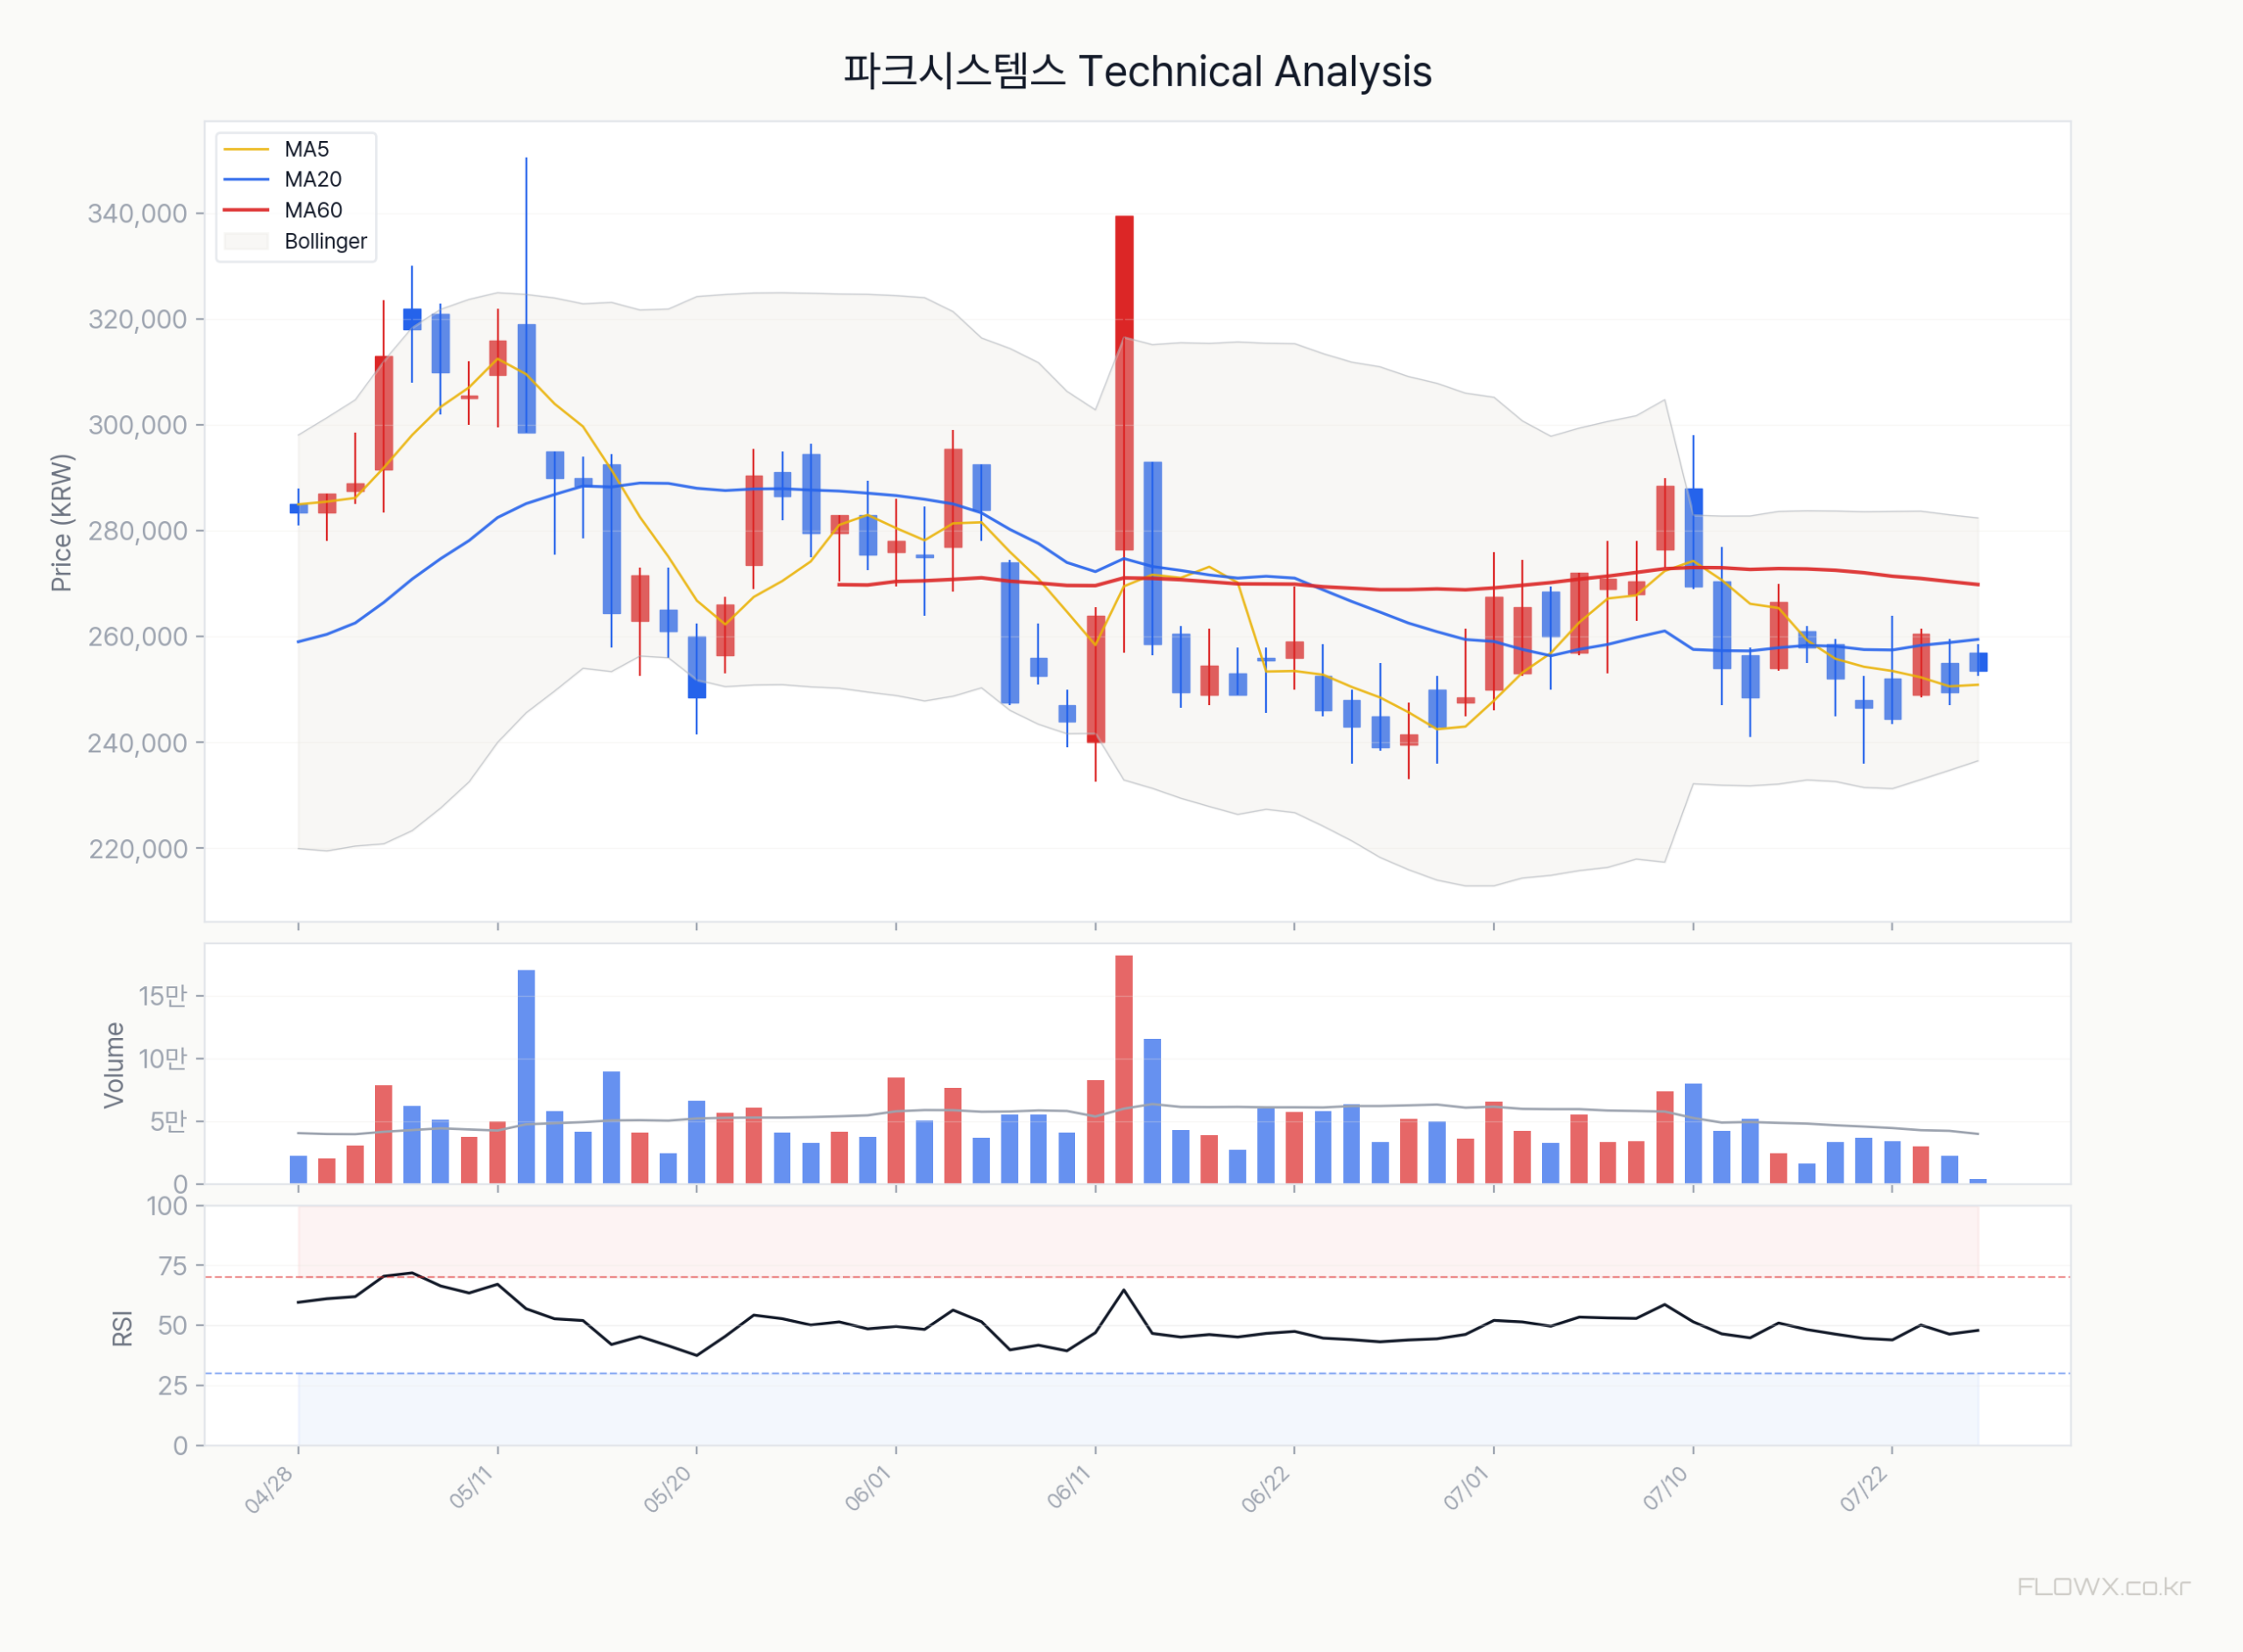
Task: Click the 'Price (KRW)' axis title
Action: pyautogui.click(x=61, y=523)
